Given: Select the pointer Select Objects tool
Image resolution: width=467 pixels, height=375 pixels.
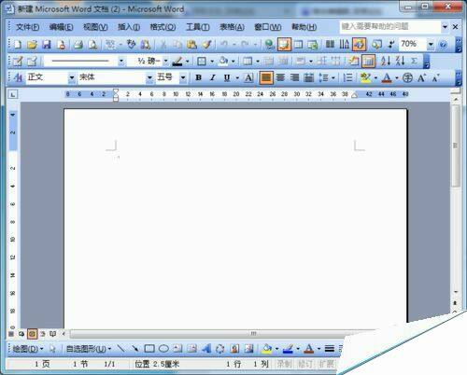Looking at the screenshot, I should [52, 349].
